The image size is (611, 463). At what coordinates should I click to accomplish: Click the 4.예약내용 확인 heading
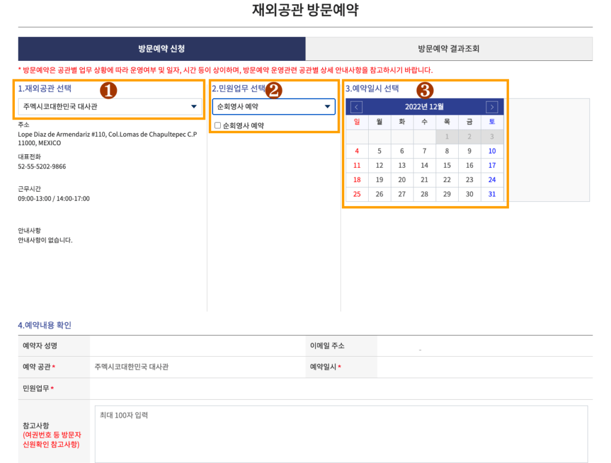44,325
